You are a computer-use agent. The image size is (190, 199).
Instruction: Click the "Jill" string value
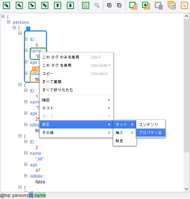(x=40, y=159)
